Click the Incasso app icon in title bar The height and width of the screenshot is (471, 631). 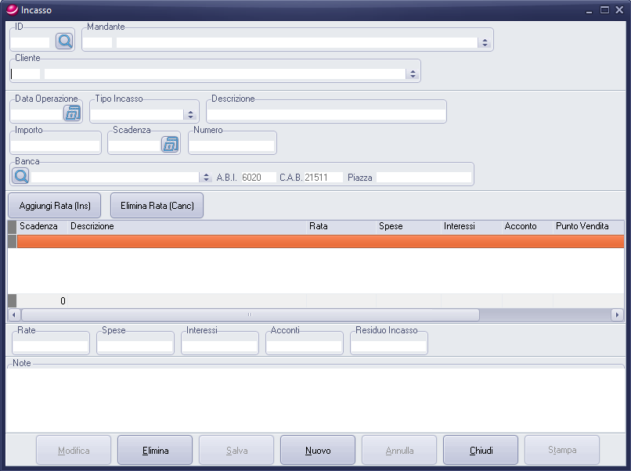tap(11, 10)
